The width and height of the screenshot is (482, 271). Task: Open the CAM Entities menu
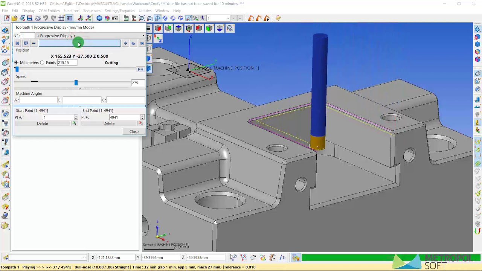[x=49, y=11]
